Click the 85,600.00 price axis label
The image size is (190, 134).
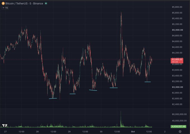tap(177, 13)
